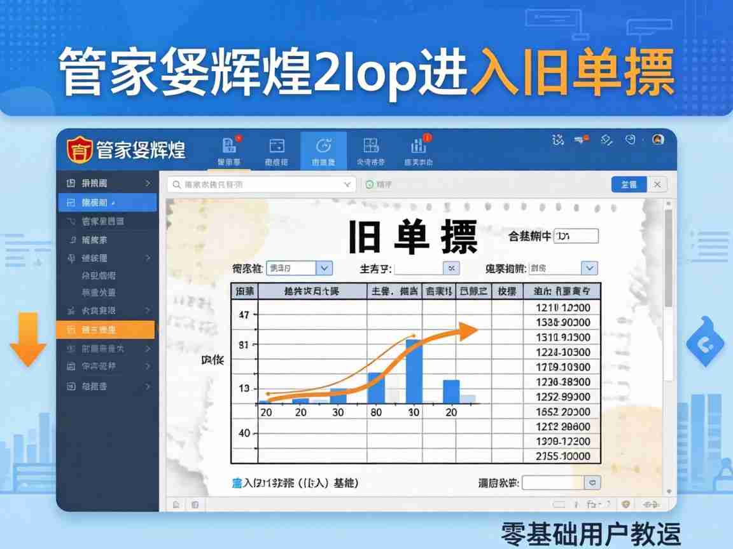
Task: Click the small checkbox icon at the bottom status bar left
Action: (x=176, y=503)
